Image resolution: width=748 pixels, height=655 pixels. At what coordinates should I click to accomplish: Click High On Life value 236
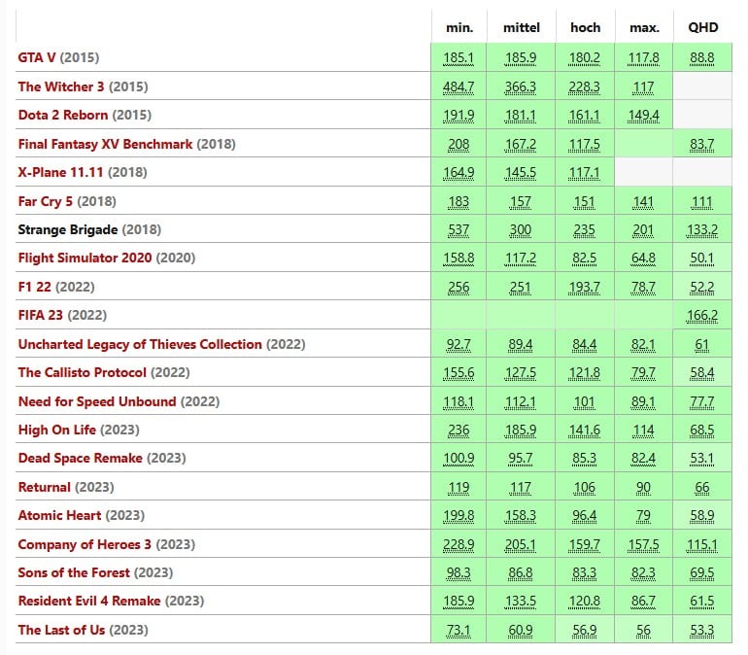pyautogui.click(x=459, y=431)
